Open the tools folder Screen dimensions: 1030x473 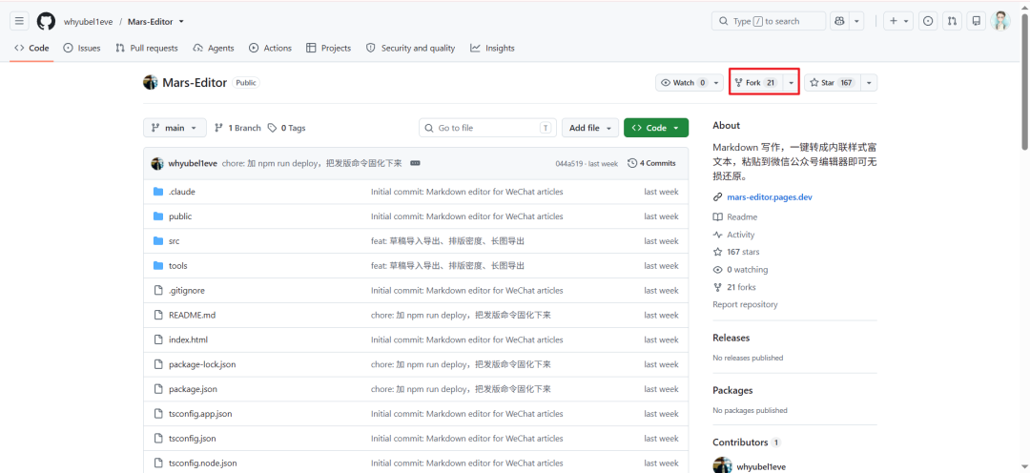pos(178,265)
